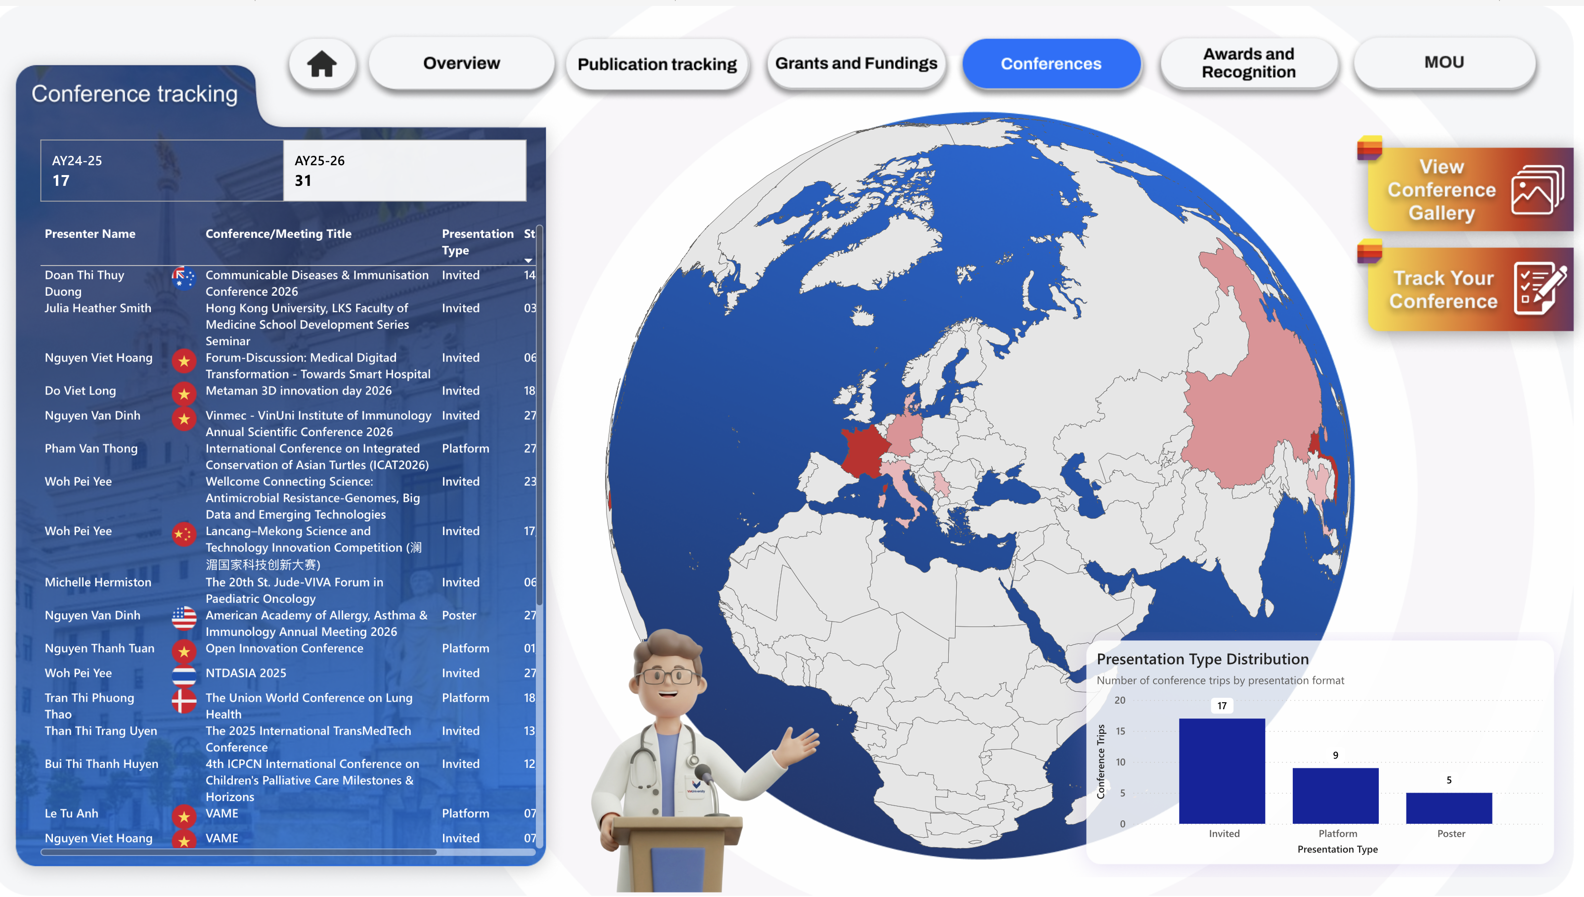Image resolution: width=1584 pixels, height=897 pixels.
Task: Click 'NTDASIA 2025' title cell
Action: point(246,673)
